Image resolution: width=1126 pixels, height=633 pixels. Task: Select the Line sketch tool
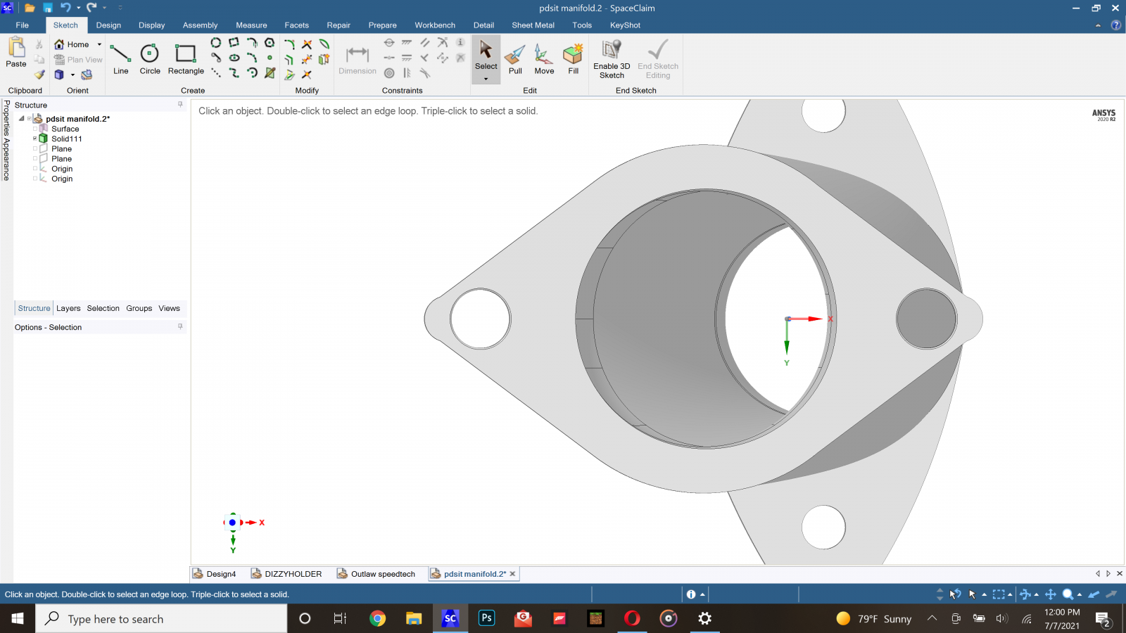[121, 59]
